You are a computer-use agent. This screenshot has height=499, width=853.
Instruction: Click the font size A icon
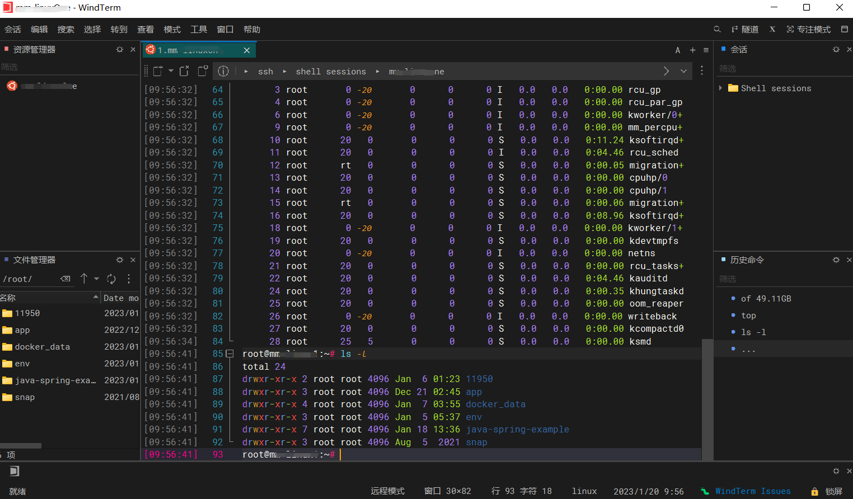678,50
